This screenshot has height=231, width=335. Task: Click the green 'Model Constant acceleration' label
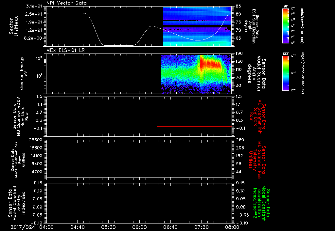(x=261, y=203)
